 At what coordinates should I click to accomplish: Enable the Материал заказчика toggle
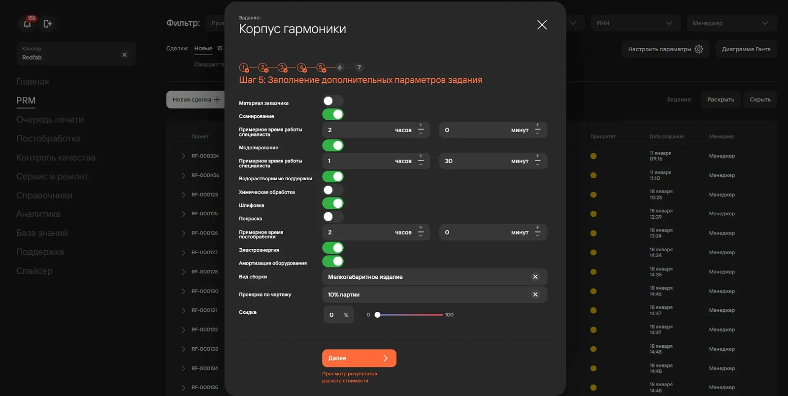tap(333, 101)
